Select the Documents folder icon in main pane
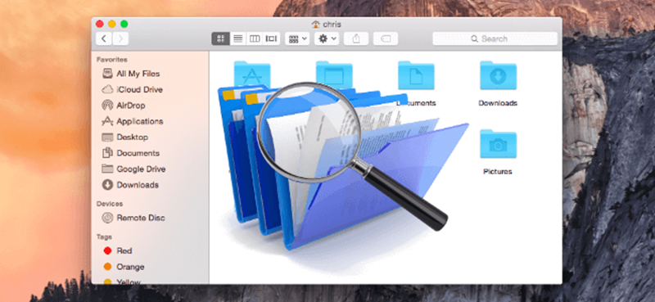This screenshot has height=302, width=655. (416, 75)
